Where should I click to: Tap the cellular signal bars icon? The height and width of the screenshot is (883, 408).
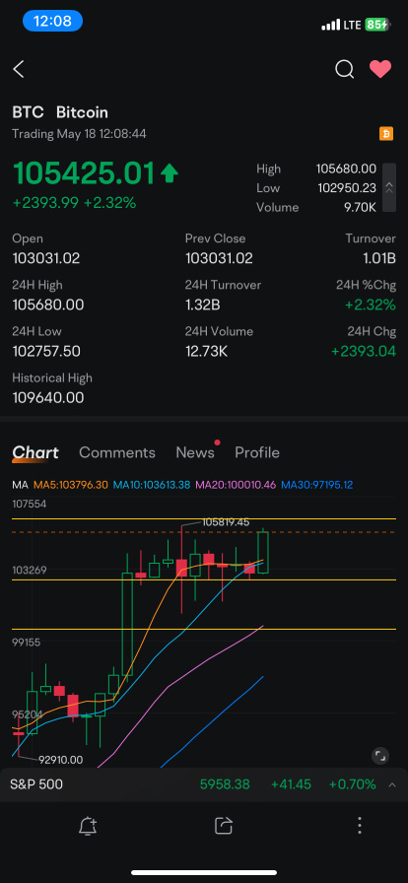331,25
